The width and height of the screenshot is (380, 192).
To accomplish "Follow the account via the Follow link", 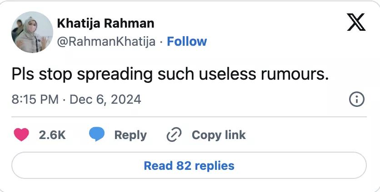I will point(187,42).
